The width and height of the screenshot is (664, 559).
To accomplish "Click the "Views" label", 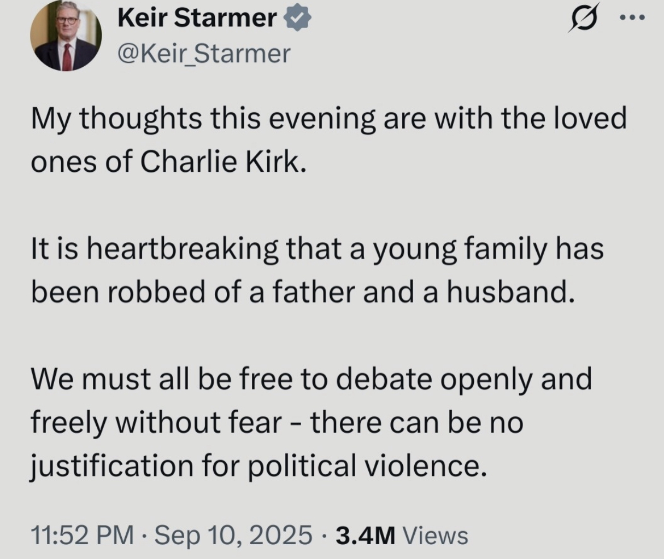I will pos(435,535).
